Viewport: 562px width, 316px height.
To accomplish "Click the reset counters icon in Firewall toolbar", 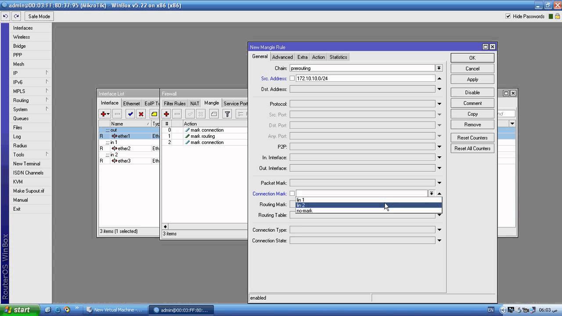I will pos(241,114).
